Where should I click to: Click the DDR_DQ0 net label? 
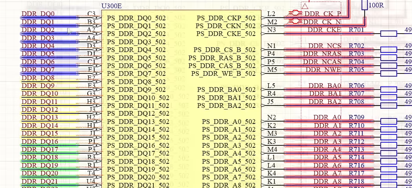(38, 14)
